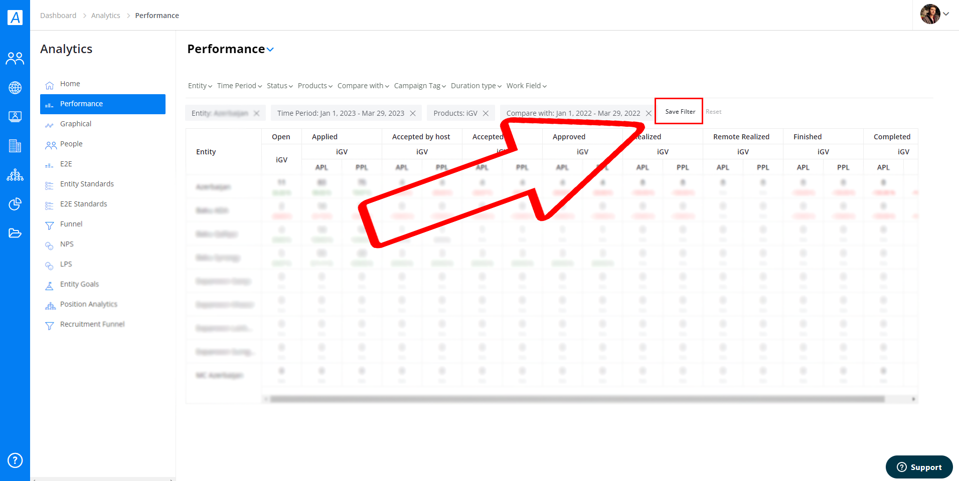Remove the Products: iGV filter chip
Screen dimensions: 959x481
coord(486,113)
